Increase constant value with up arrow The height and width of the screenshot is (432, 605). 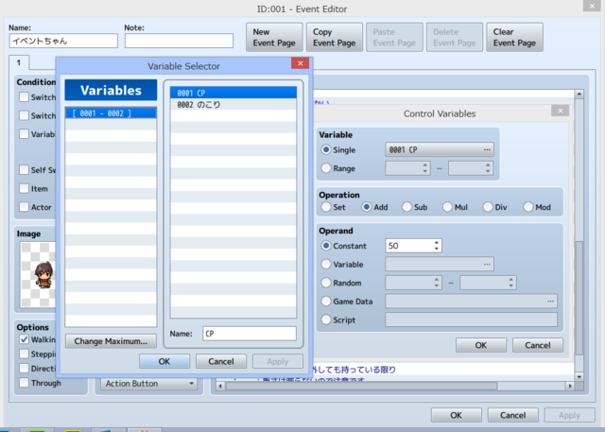point(437,243)
